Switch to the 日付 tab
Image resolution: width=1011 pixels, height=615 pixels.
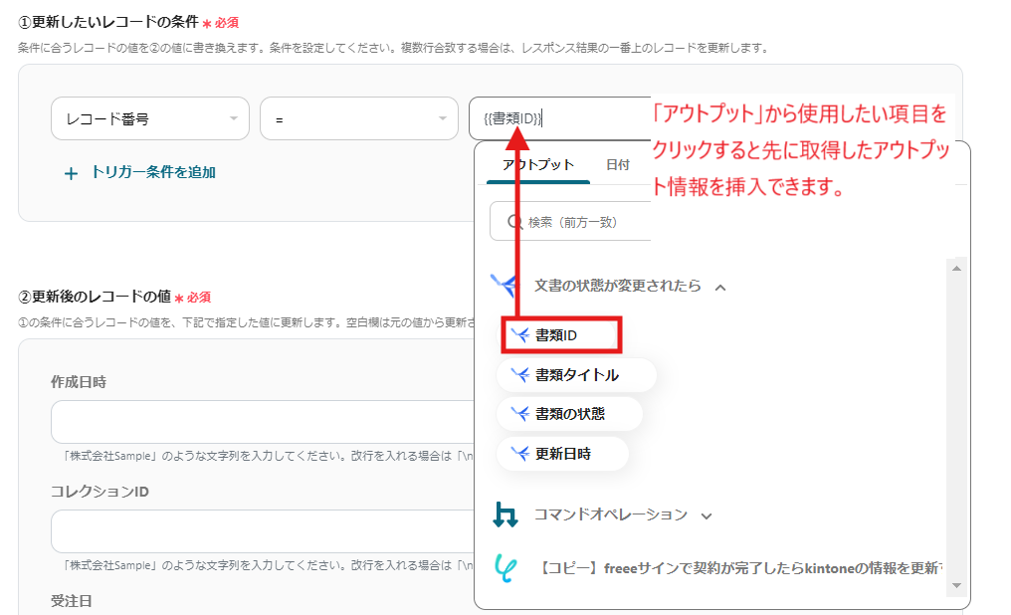point(617,165)
